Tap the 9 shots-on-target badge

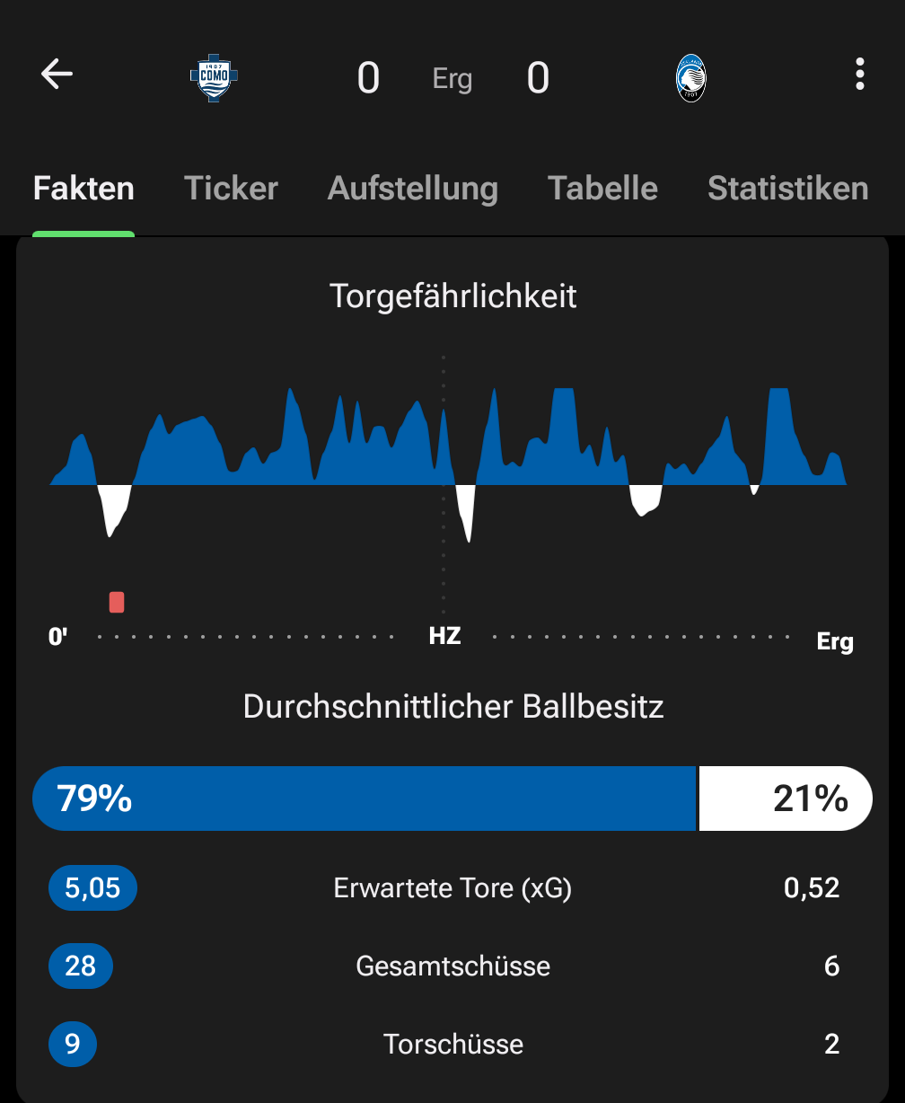(73, 1044)
